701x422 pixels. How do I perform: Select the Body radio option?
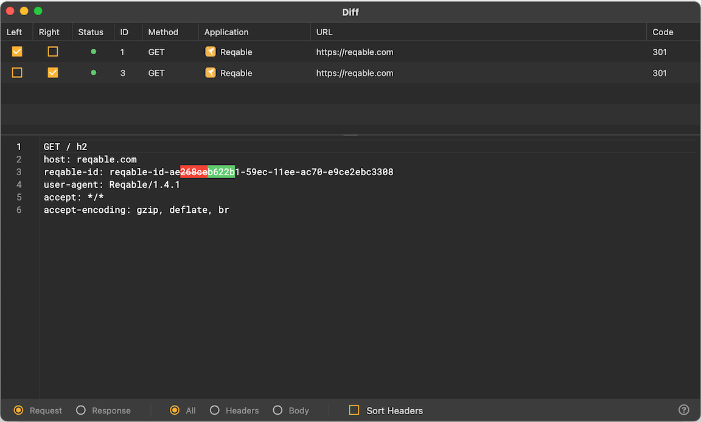coord(277,410)
